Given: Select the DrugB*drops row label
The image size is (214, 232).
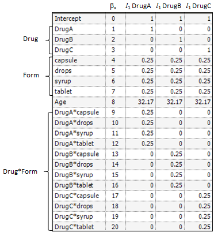Looking at the screenshot, I should (x=74, y=164).
